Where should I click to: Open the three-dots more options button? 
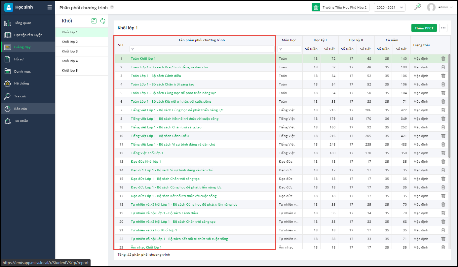(443, 28)
